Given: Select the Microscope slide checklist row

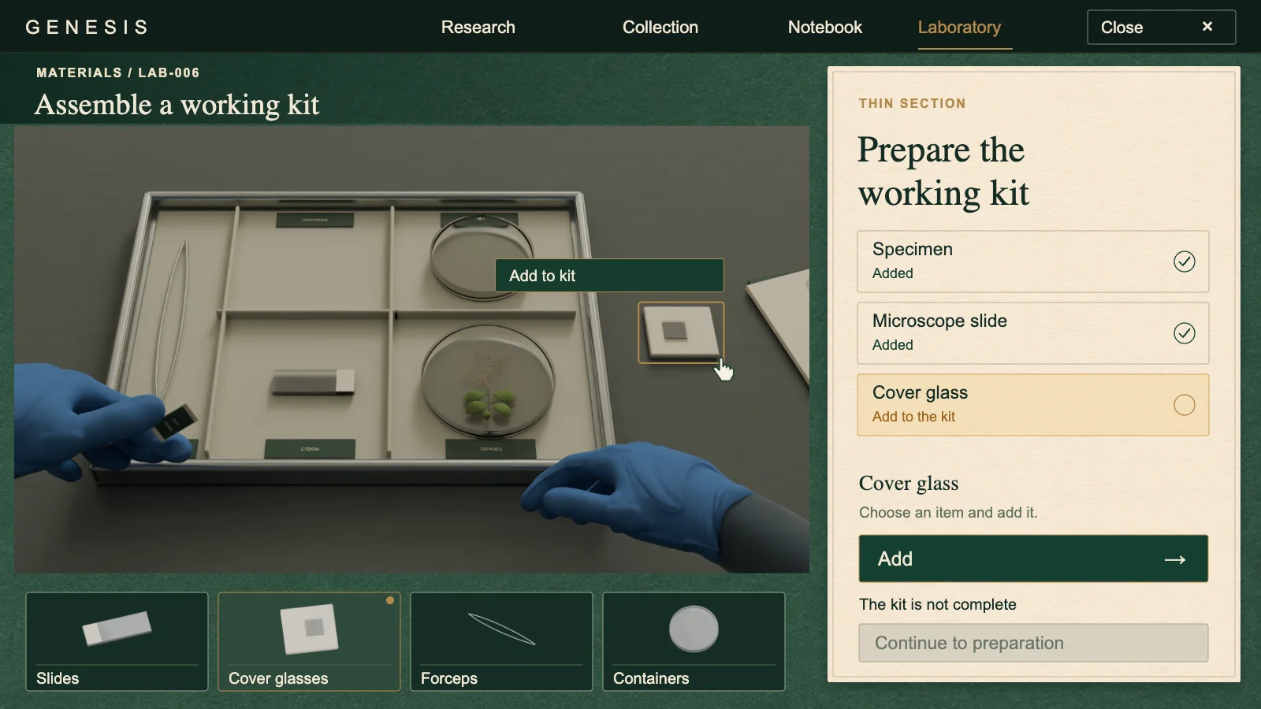Looking at the screenshot, I should (x=1032, y=333).
